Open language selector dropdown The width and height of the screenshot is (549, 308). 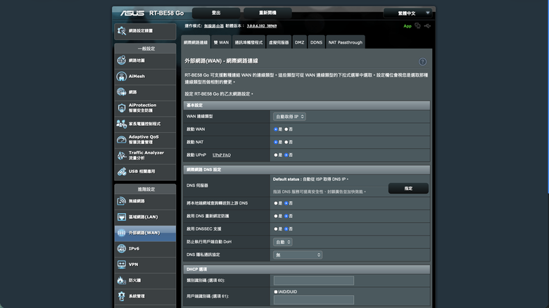point(408,13)
